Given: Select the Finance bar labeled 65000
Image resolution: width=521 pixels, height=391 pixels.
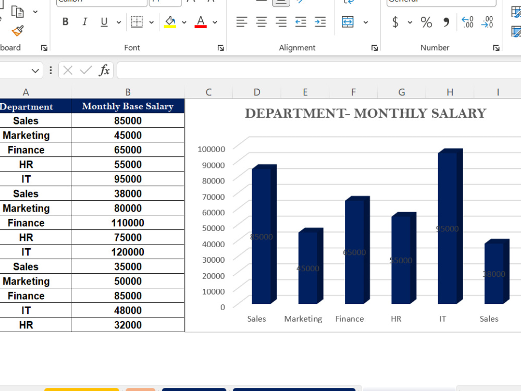Looking at the screenshot, I should (x=357, y=250).
